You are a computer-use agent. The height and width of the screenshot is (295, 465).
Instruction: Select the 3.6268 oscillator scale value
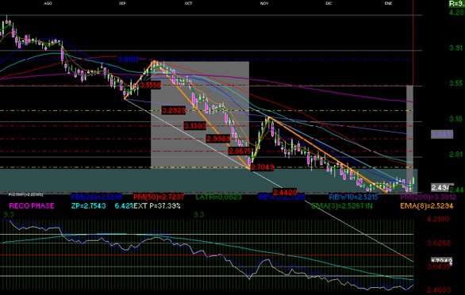[x=439, y=243]
